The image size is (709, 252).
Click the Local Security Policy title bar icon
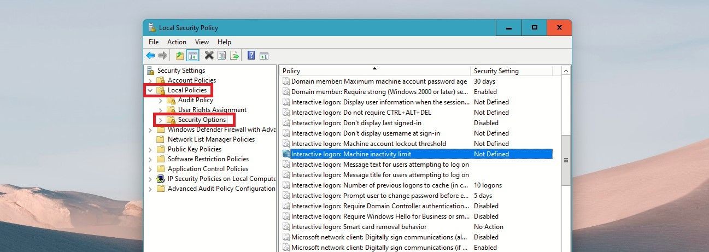point(151,28)
